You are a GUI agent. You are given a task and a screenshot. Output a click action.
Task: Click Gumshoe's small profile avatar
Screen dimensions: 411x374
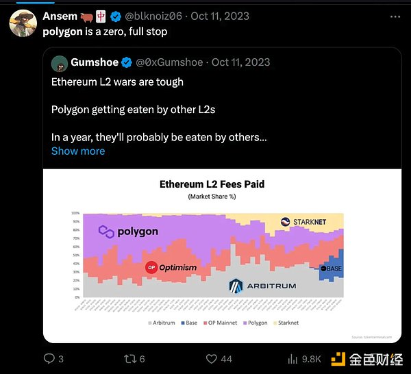(x=60, y=62)
